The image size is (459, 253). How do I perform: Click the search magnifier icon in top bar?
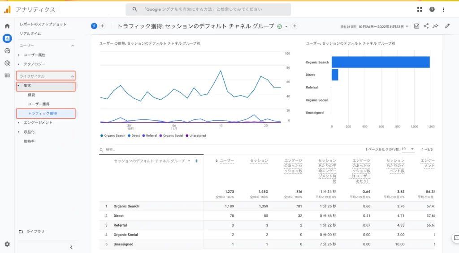coord(134,9)
